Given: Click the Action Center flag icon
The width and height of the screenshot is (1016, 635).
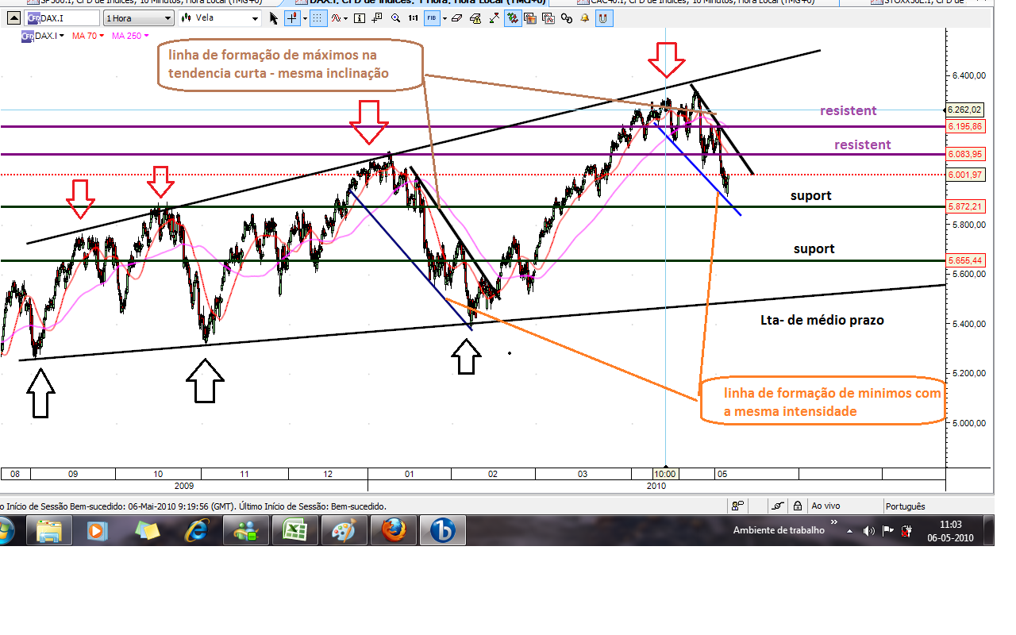Looking at the screenshot, I should pos(888,530).
